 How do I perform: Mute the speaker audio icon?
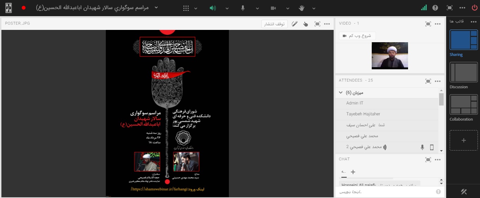tap(213, 8)
